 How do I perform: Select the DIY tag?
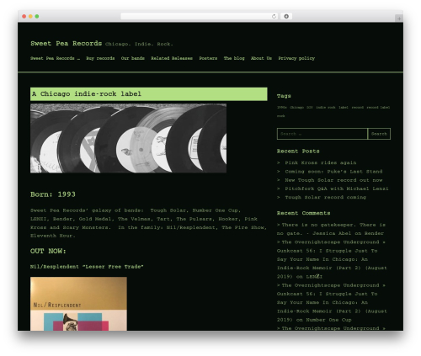310,108
